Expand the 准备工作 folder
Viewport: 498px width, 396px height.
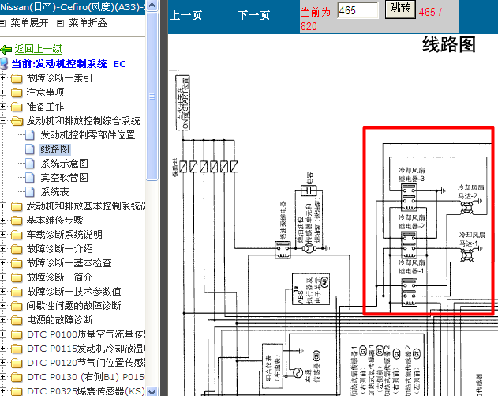click(x=3, y=106)
